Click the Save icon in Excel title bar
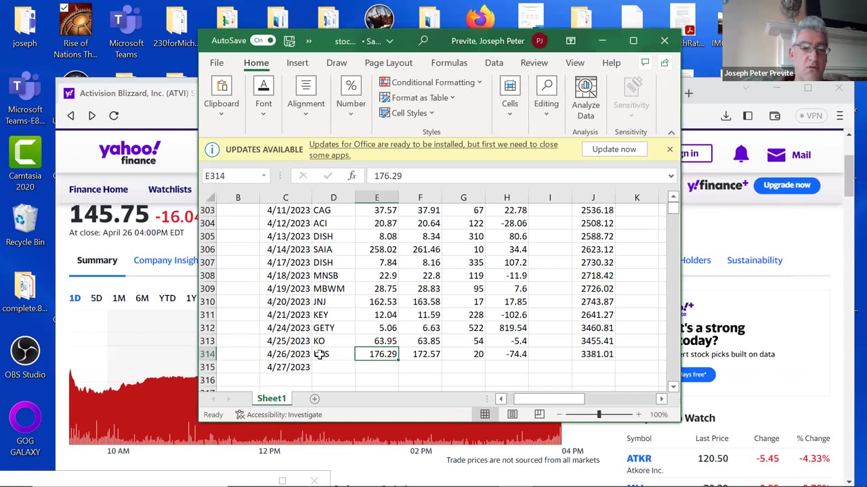The image size is (867, 487). (289, 41)
